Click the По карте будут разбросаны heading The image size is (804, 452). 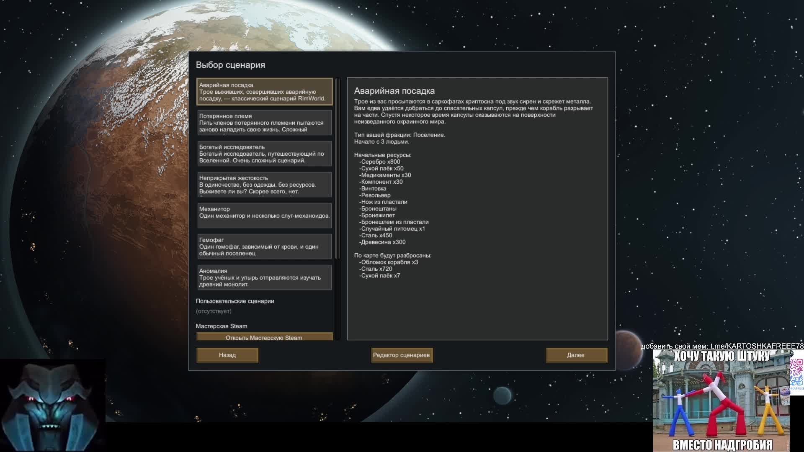(393, 255)
